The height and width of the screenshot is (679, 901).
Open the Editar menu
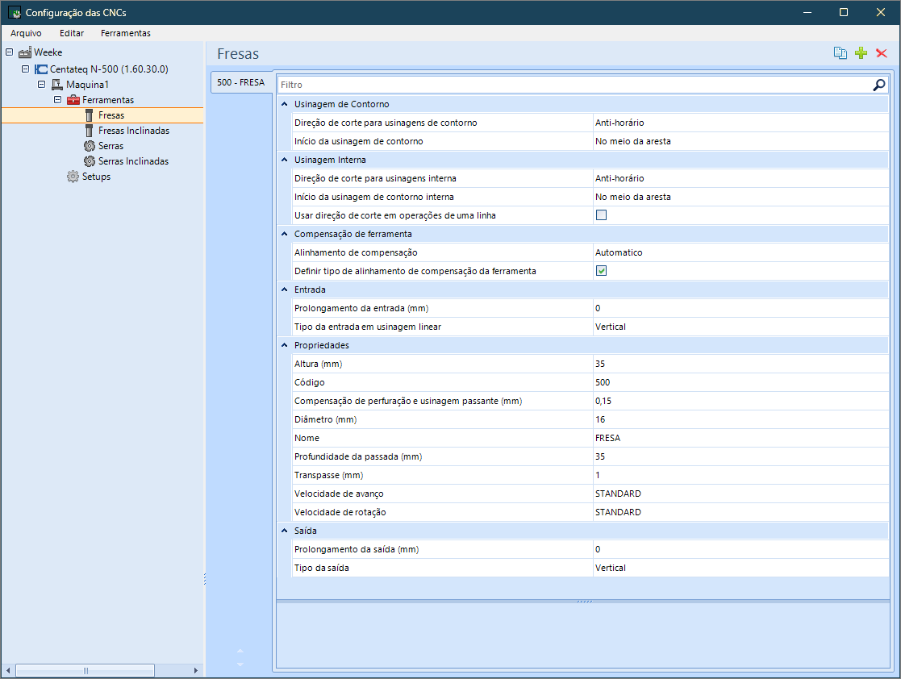click(72, 33)
